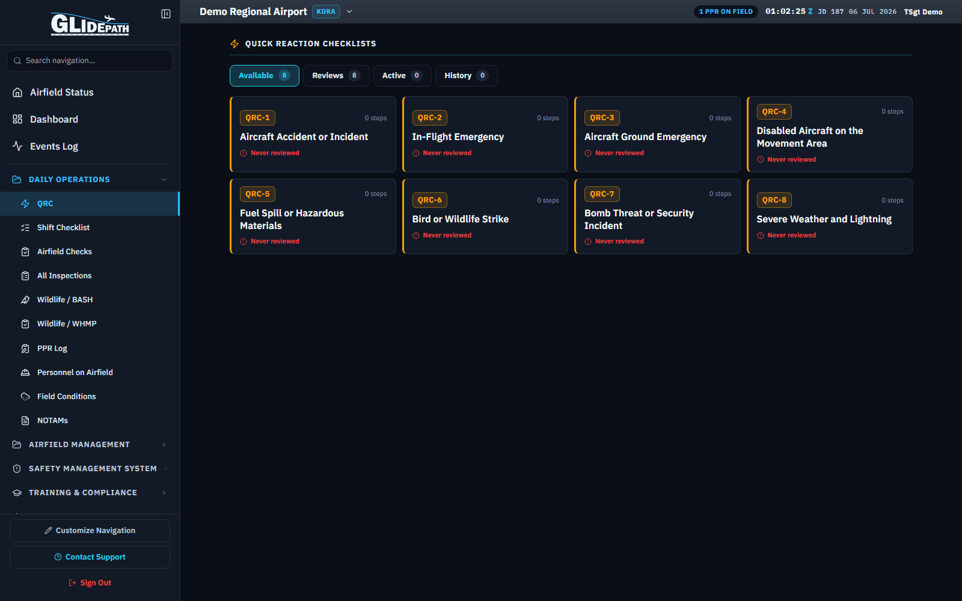Open QRC-3 Aircraft Ground Emergency card
Viewport: 962px width, 601px height.
click(657, 135)
